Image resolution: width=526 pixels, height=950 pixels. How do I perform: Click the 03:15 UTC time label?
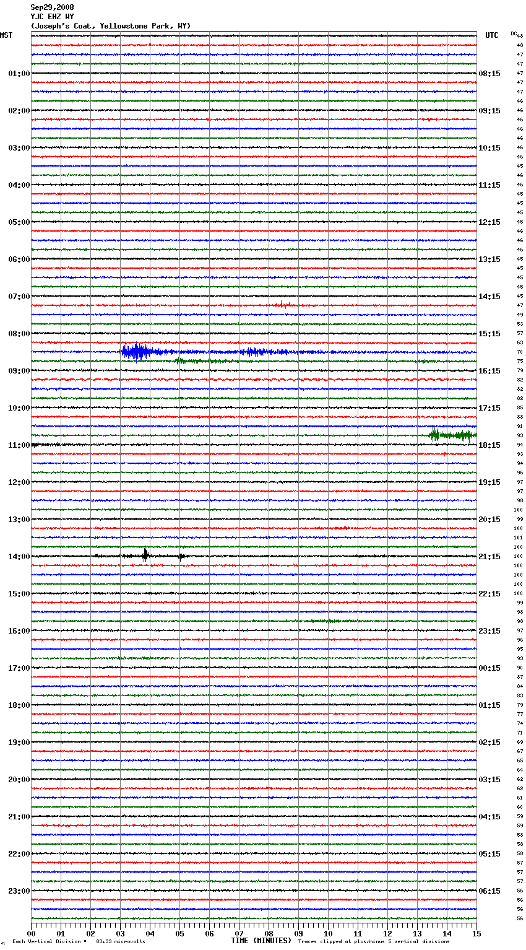489,780
